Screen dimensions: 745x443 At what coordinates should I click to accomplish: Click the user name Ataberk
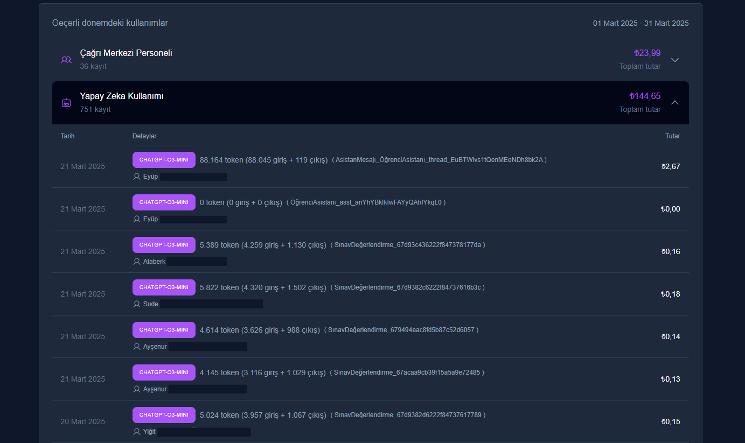click(155, 262)
